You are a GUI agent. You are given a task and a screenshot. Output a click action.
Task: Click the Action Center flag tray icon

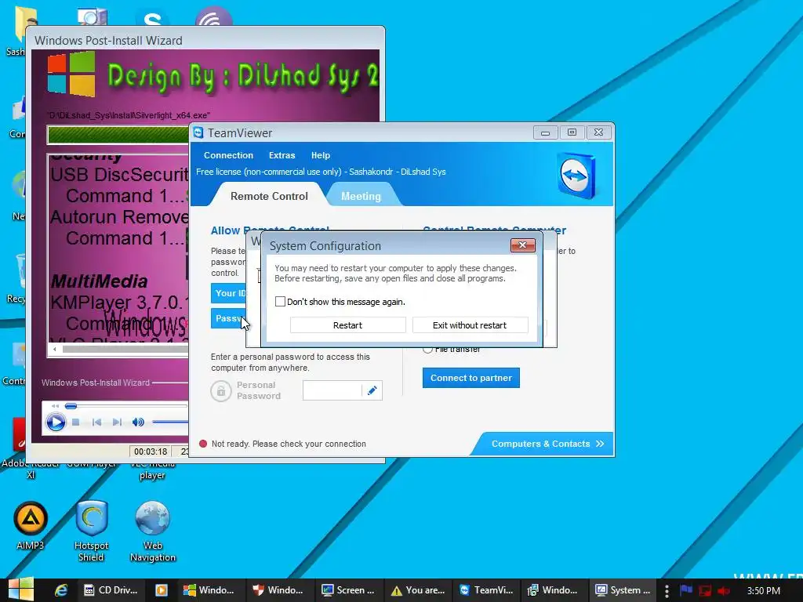[x=686, y=590]
